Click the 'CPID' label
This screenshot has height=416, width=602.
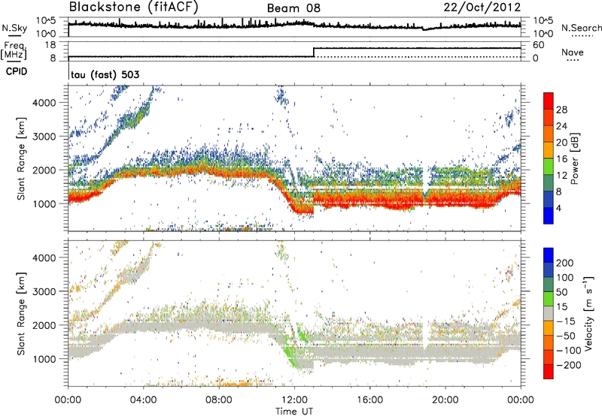point(16,71)
